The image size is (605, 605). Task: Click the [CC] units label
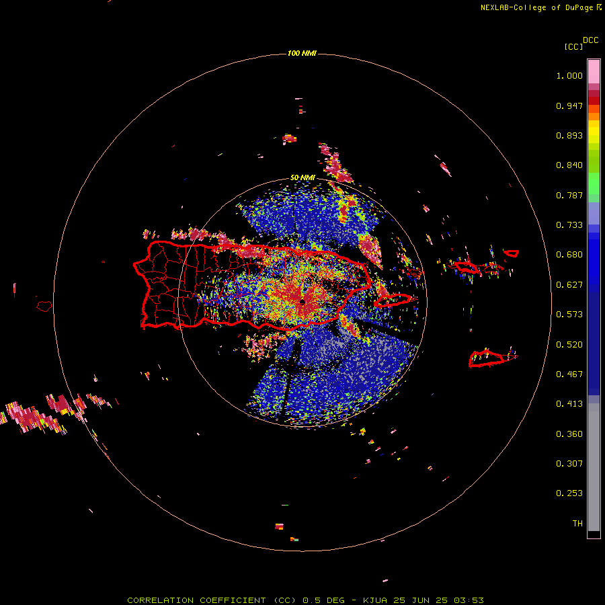[573, 46]
